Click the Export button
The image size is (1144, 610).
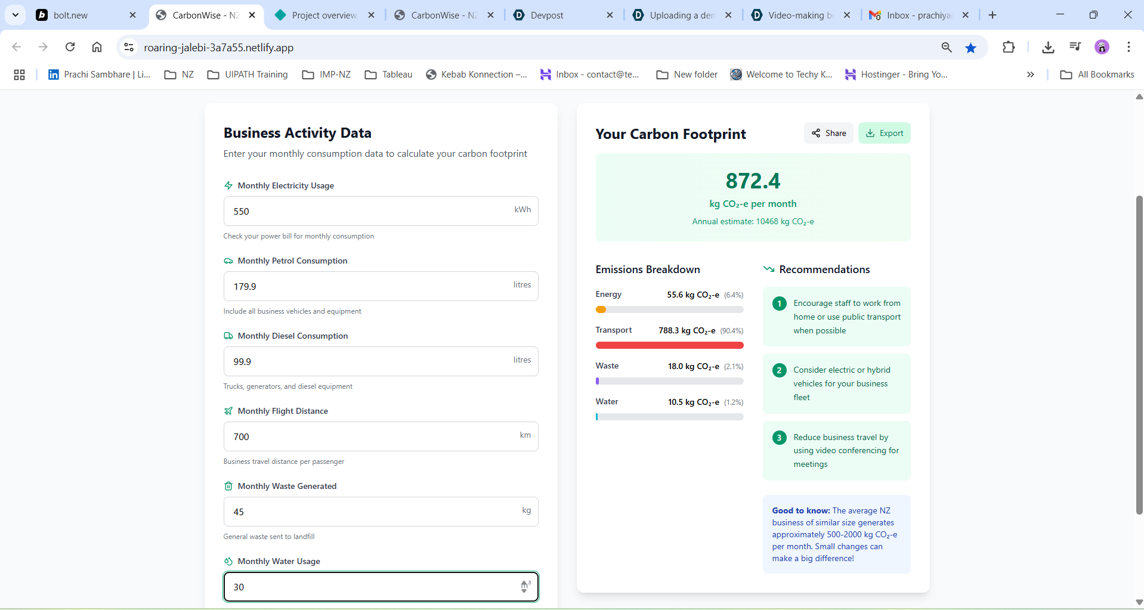(x=885, y=133)
